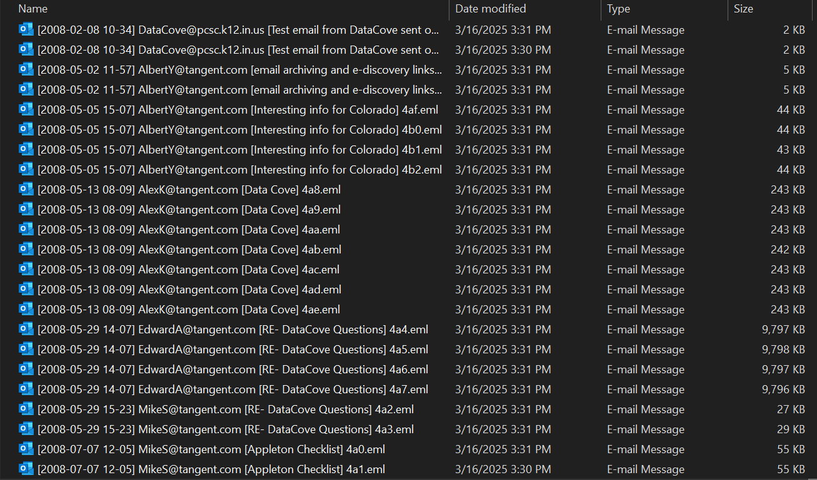Select the "9,796 KB" size cell
This screenshot has width=817, height=480.
pyautogui.click(x=783, y=389)
